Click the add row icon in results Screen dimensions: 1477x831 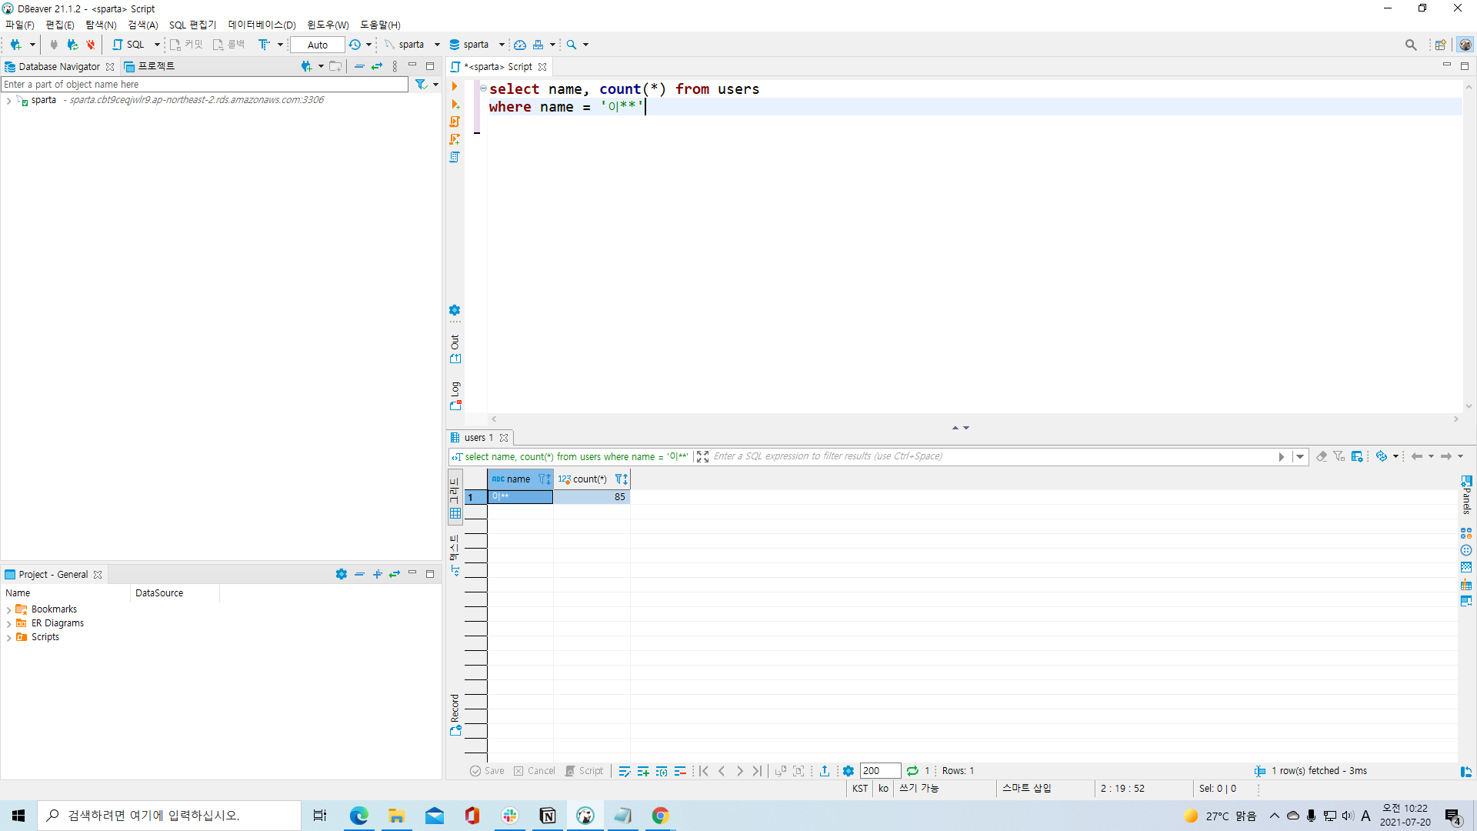tap(643, 771)
